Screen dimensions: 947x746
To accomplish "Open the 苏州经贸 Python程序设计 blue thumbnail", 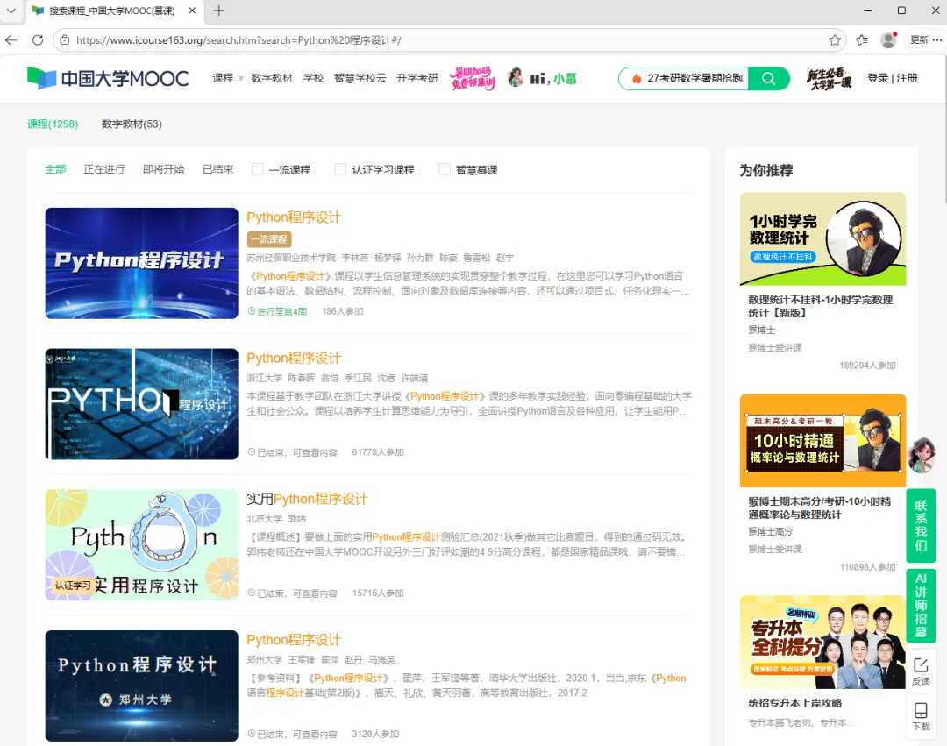I will 142,263.
